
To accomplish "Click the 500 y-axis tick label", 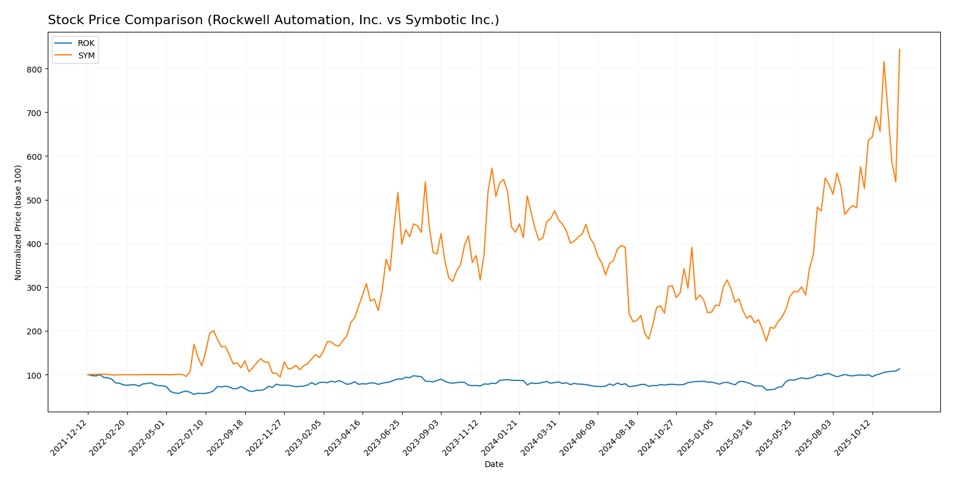I will pyautogui.click(x=35, y=201).
